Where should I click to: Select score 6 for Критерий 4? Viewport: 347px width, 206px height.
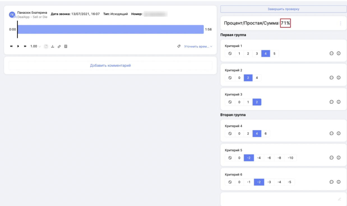point(265,134)
